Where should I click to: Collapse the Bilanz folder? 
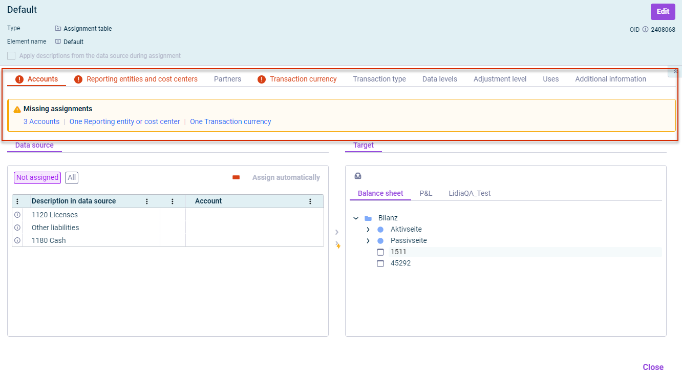(356, 218)
